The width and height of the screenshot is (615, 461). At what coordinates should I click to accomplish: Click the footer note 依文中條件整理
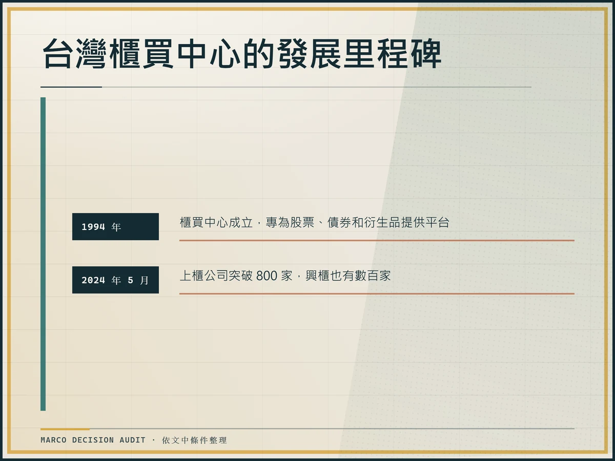pos(194,440)
